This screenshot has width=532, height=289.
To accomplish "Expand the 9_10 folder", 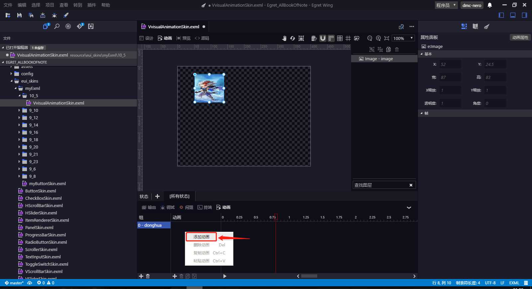I will (19, 110).
